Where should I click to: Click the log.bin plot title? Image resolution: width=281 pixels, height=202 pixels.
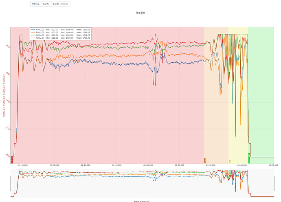pos(140,13)
